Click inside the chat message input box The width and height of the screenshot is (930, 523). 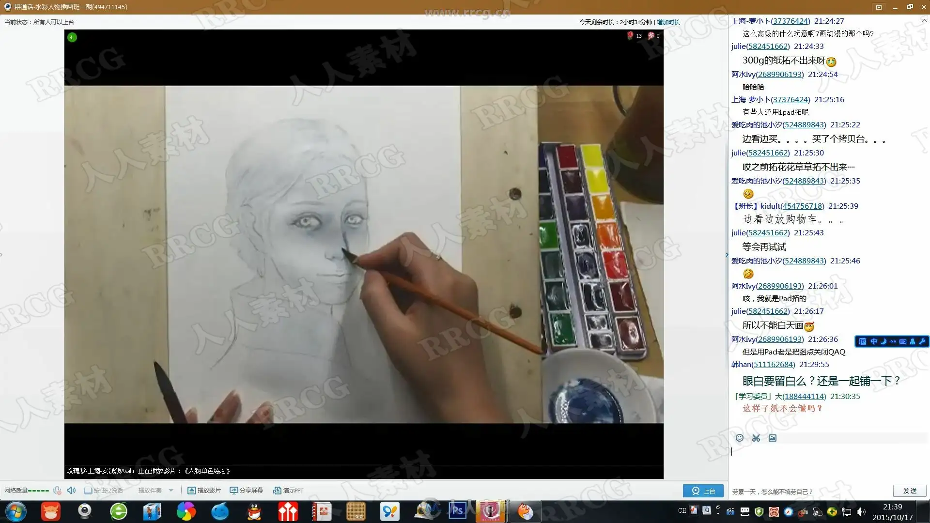click(823, 462)
